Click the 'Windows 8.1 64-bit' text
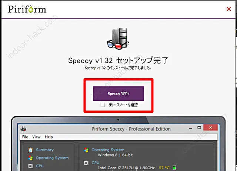 click(x=115, y=155)
